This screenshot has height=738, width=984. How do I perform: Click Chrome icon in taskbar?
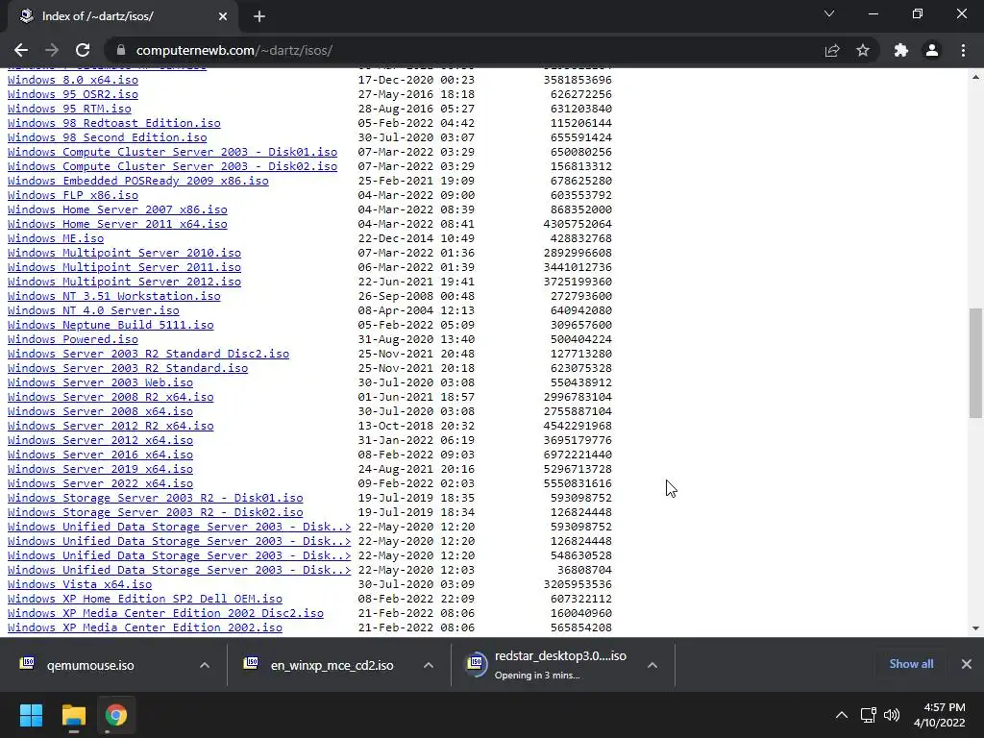click(116, 715)
